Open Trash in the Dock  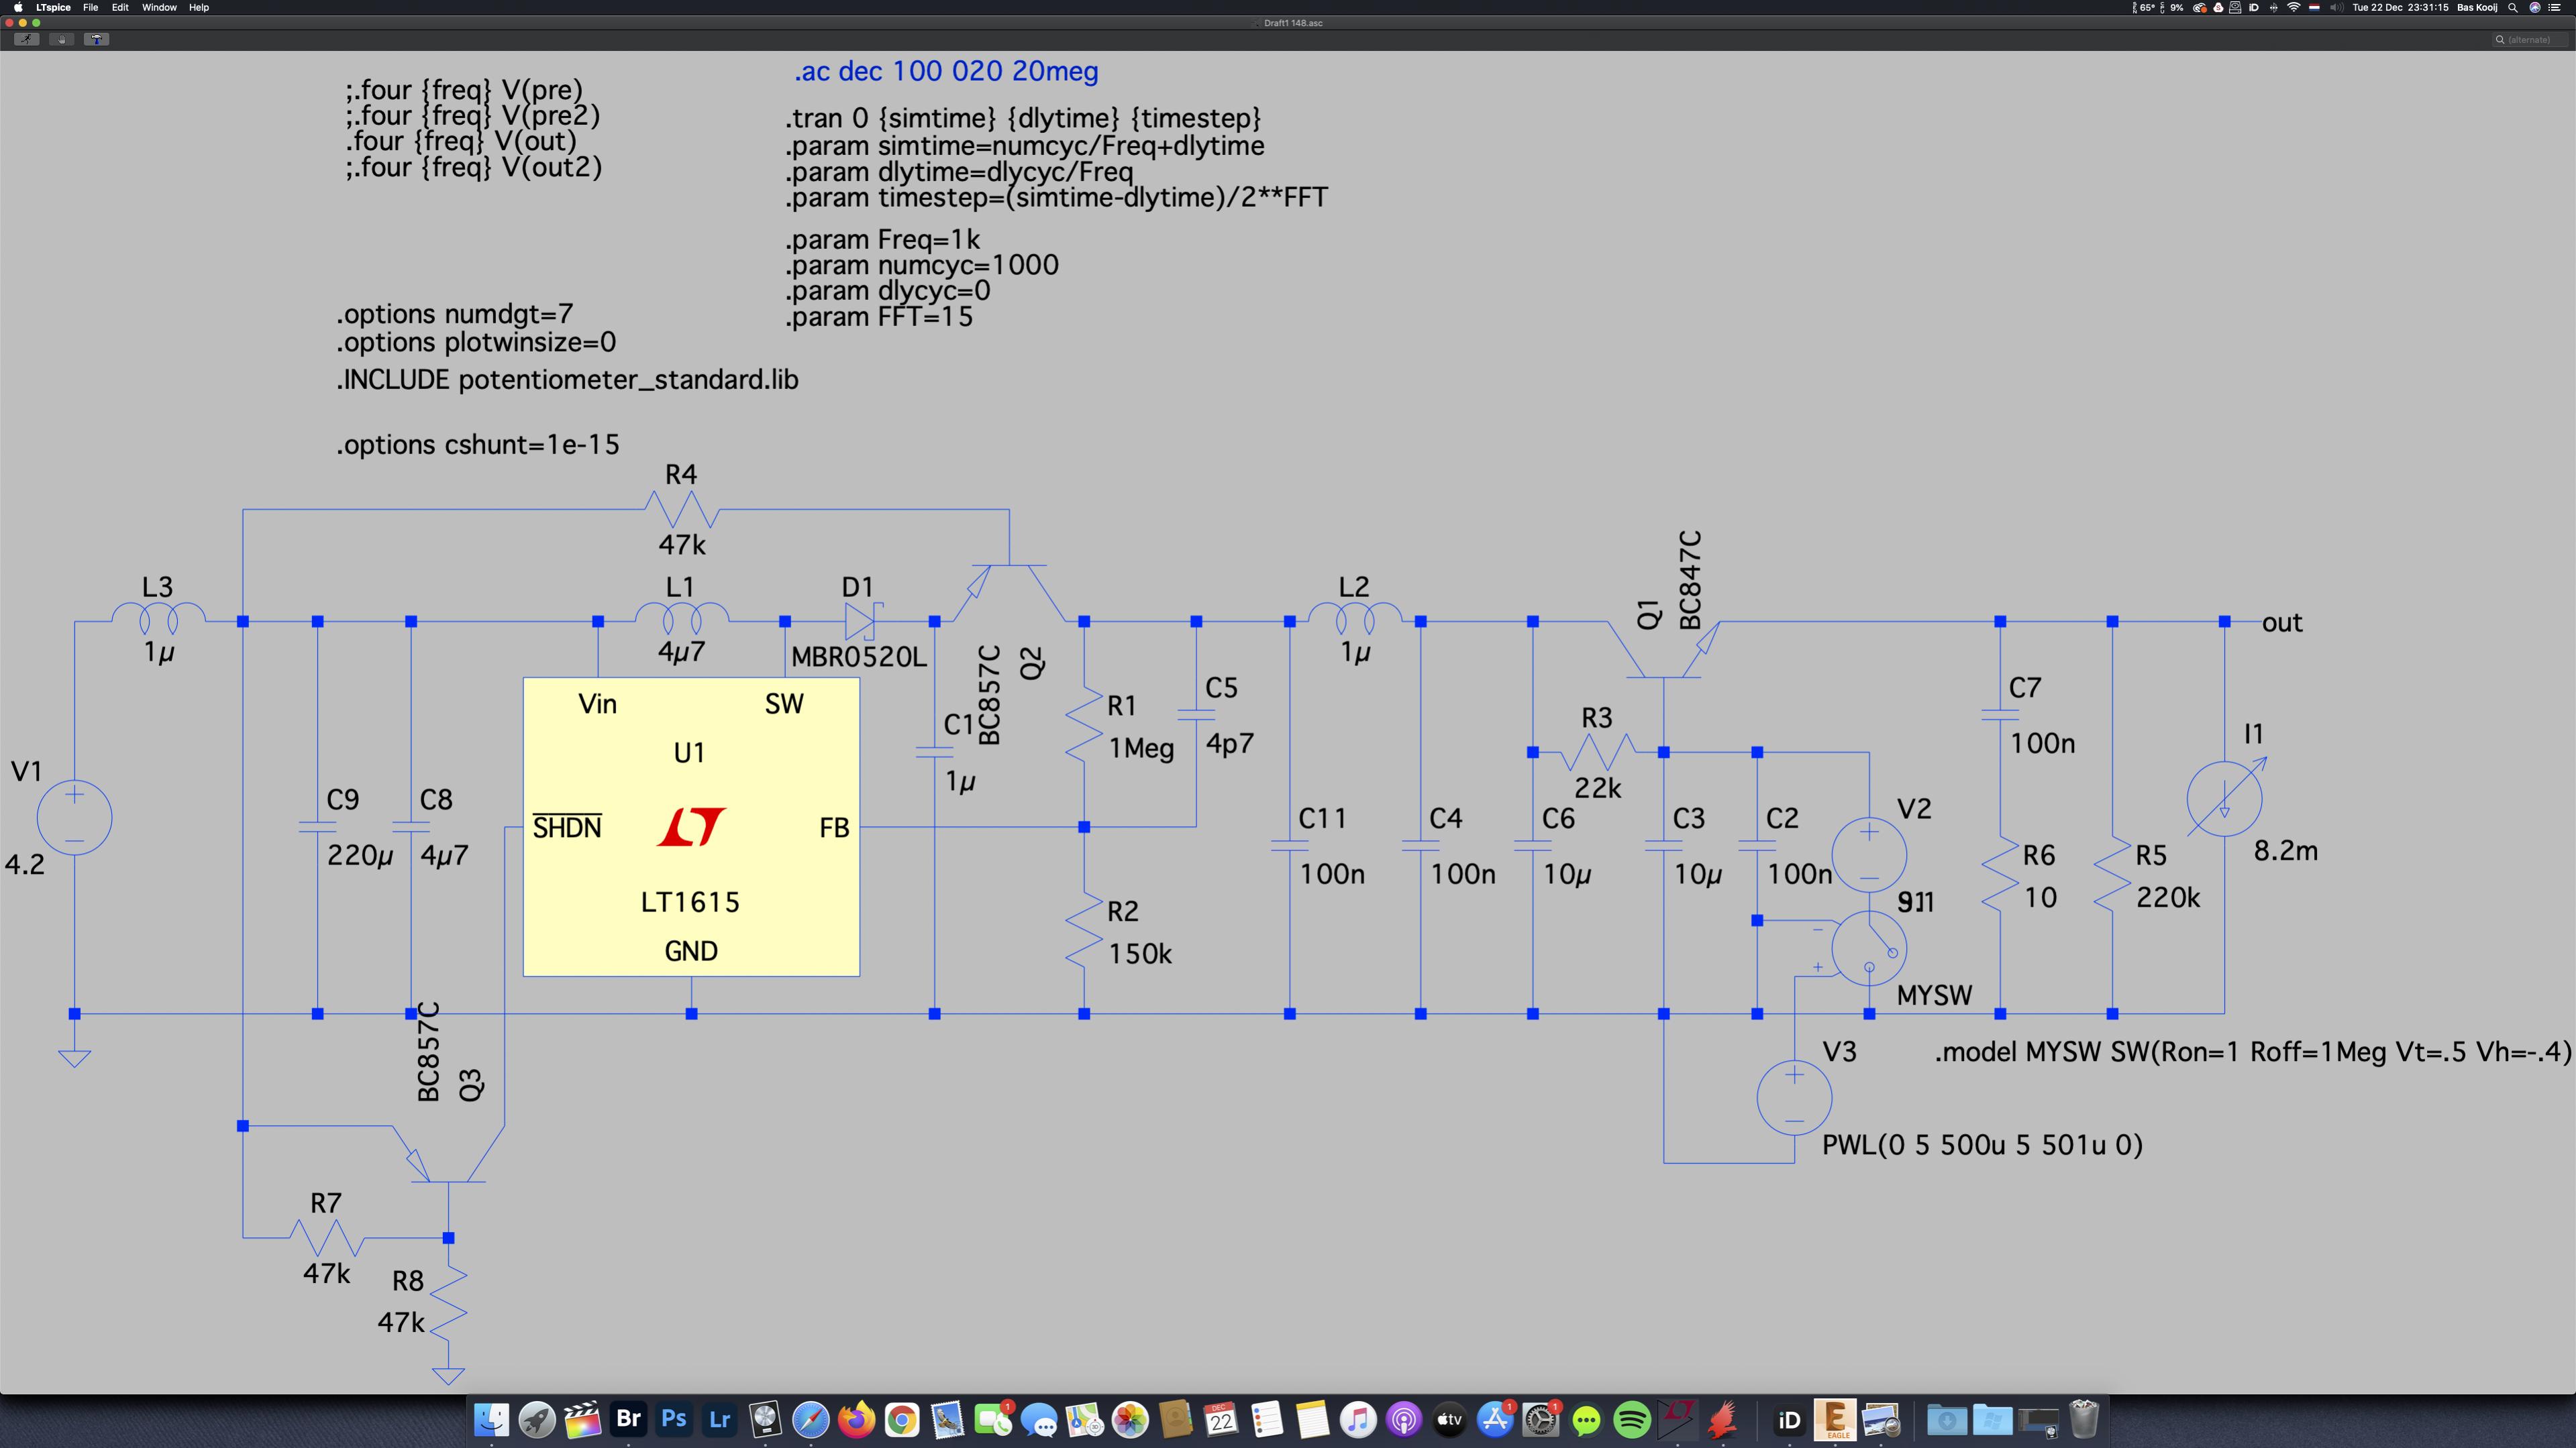point(2083,1419)
